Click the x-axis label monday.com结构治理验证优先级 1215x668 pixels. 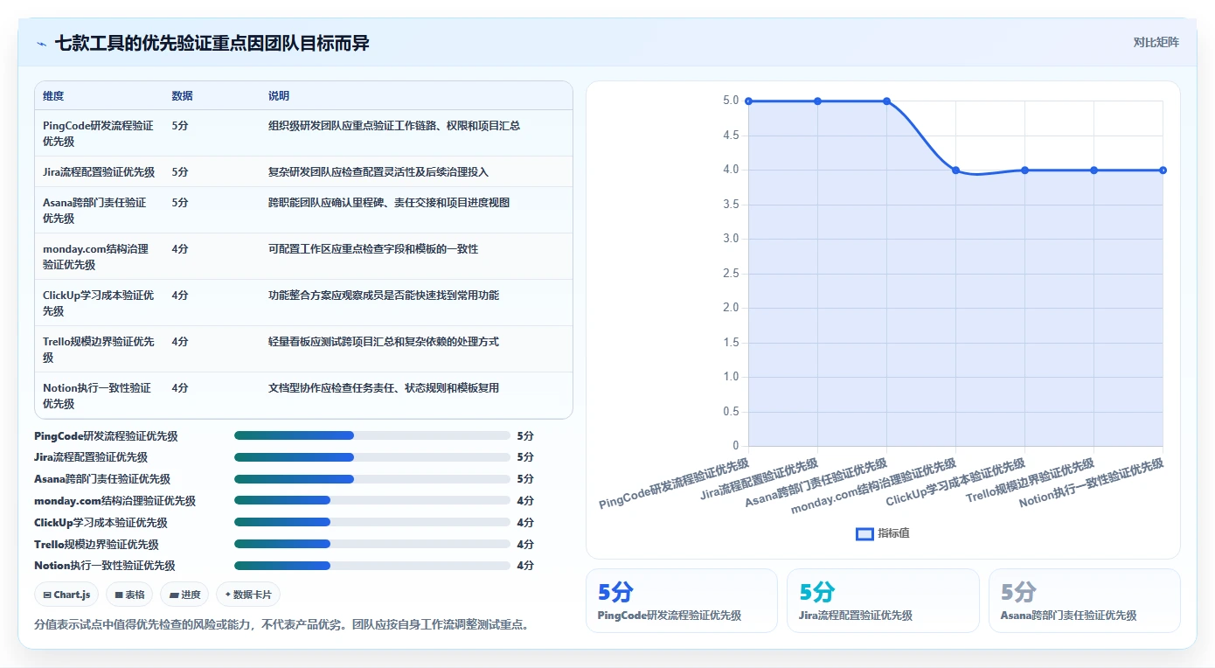tap(872, 487)
